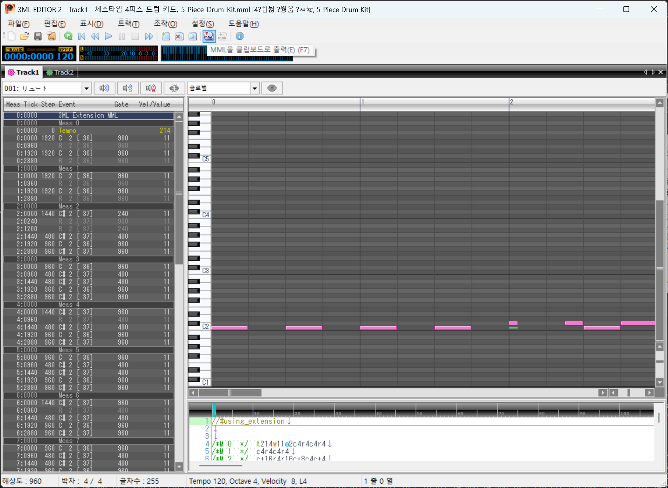Click the link/unlink button beside speakers
Image resolution: width=668 pixels, height=488 pixels.
point(174,88)
